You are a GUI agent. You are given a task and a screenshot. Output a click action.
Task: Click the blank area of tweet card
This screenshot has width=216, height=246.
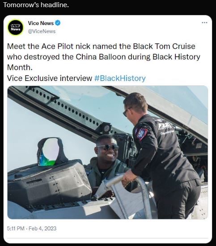[x=133, y=228]
